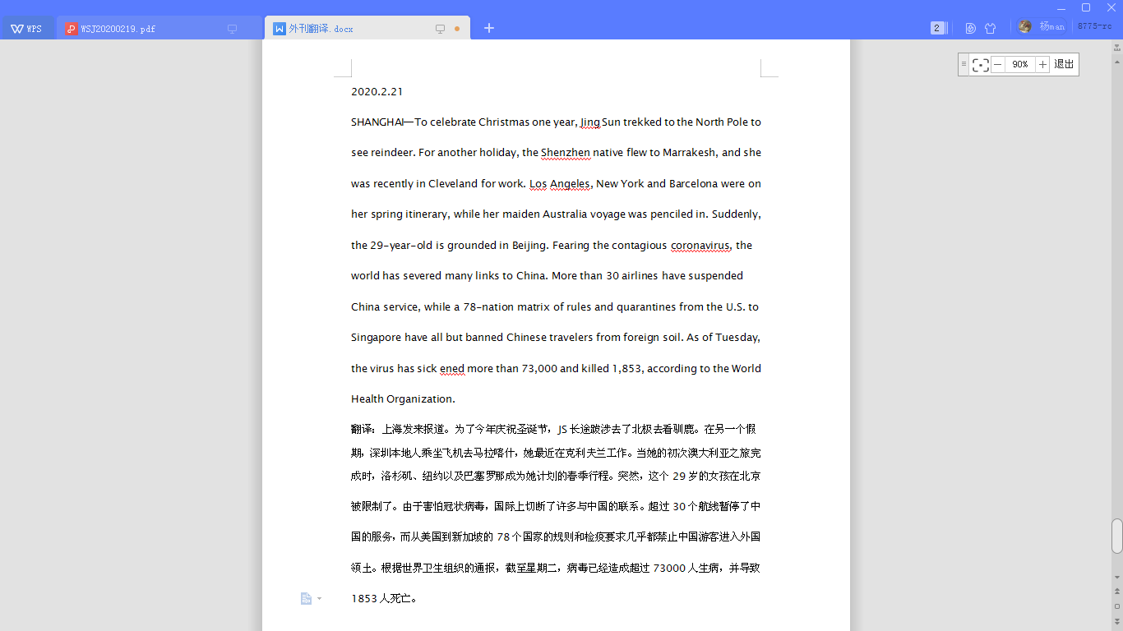Click the window count badge showing 2
The image size is (1123, 631).
point(938,28)
